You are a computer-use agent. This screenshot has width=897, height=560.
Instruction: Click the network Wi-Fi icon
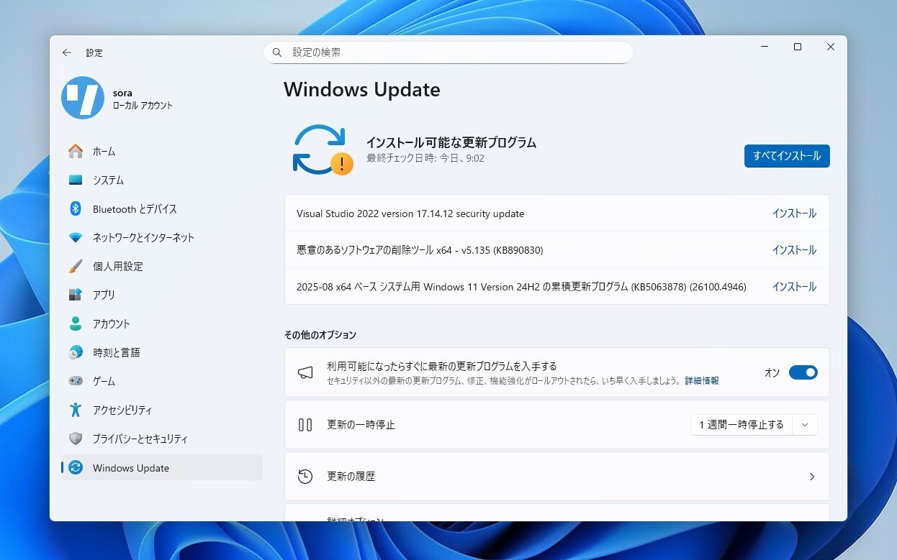coord(76,237)
